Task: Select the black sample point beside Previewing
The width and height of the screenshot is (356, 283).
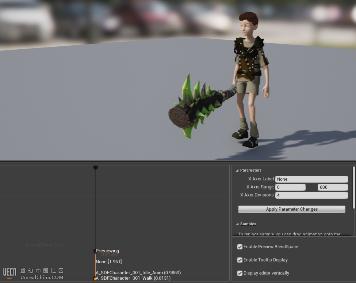Action: tap(95, 251)
